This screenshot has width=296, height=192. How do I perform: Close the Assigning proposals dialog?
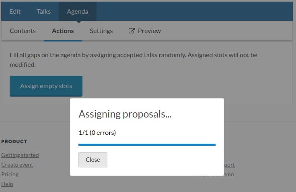(x=93, y=160)
